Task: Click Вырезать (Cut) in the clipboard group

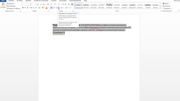Action: pos(10,4)
